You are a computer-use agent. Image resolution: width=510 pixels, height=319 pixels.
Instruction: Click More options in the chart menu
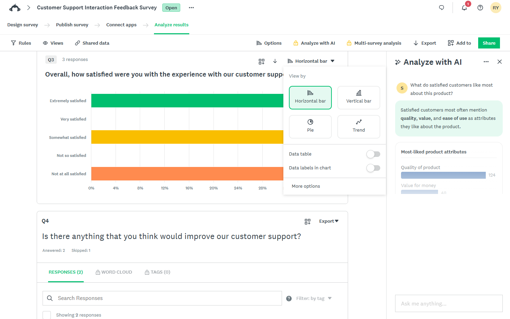tap(306, 186)
